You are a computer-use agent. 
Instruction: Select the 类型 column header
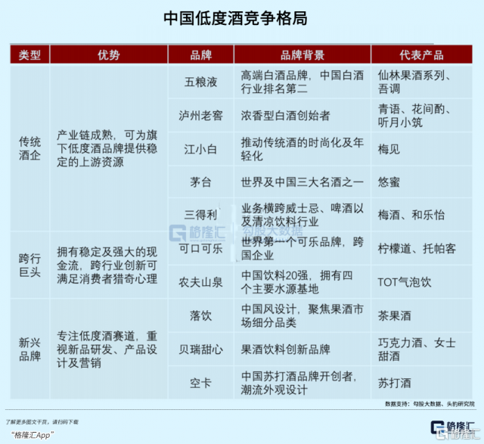[x=30, y=55]
